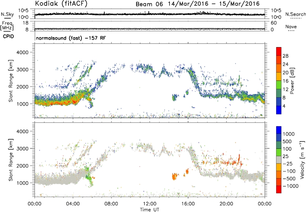Click the "Time UT" axis title
Image resolution: width=306 pixels, height=212 pixels.
150,210
